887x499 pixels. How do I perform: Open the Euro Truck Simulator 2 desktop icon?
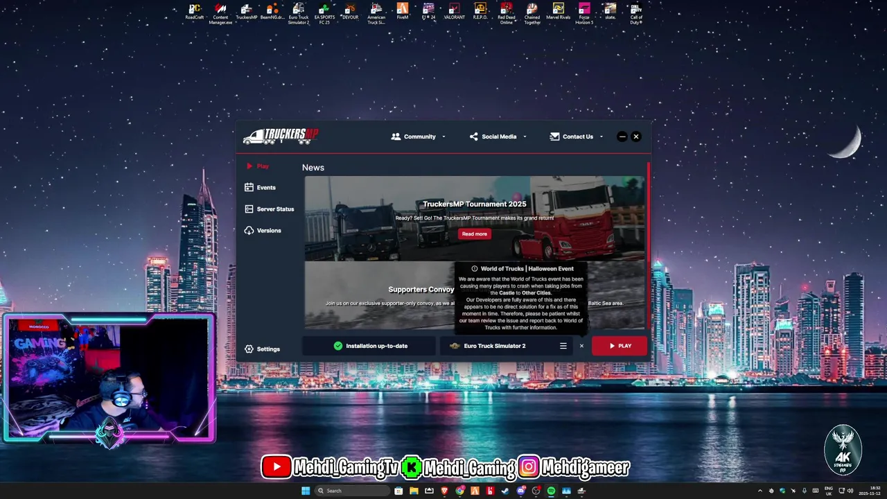[x=299, y=14]
